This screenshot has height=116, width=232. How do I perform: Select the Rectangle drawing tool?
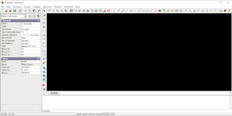pyautogui.click(x=143, y=11)
